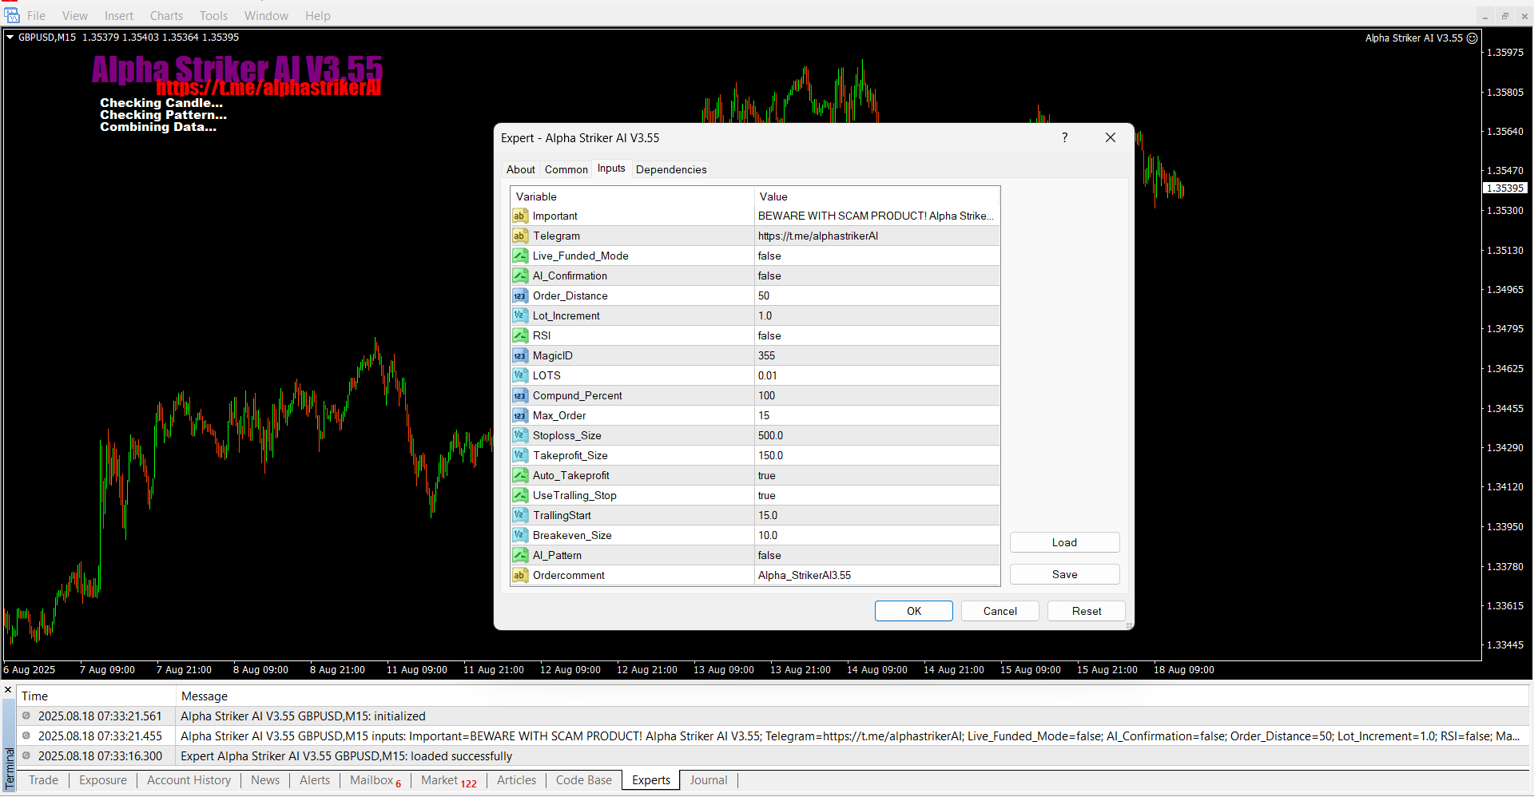Select the Telegram URL value cell
Image resolution: width=1534 pixels, height=797 pixels.
876,236
